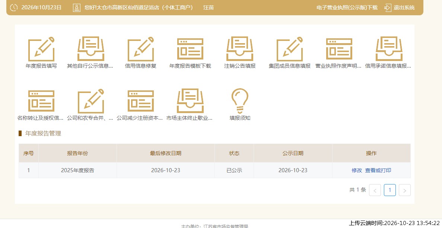Screen dimensions: 442x228
Task: Open the 年度报告填写 icon
Action: (41, 49)
